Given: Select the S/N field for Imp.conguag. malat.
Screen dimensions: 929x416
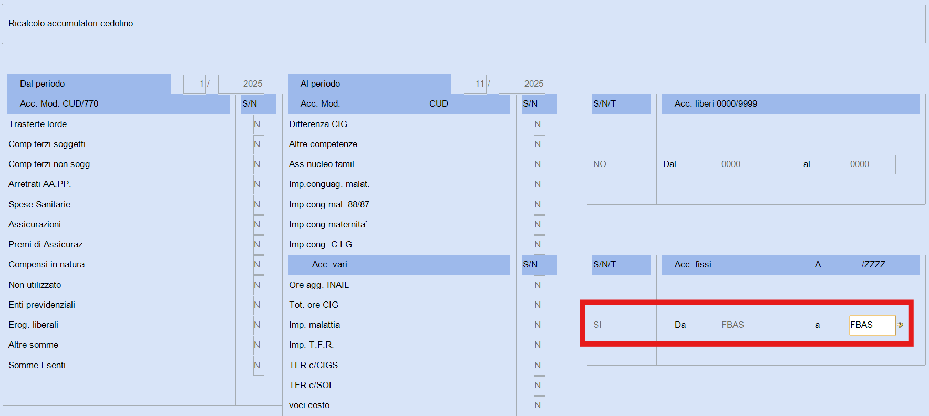Looking at the screenshot, I should coord(539,184).
